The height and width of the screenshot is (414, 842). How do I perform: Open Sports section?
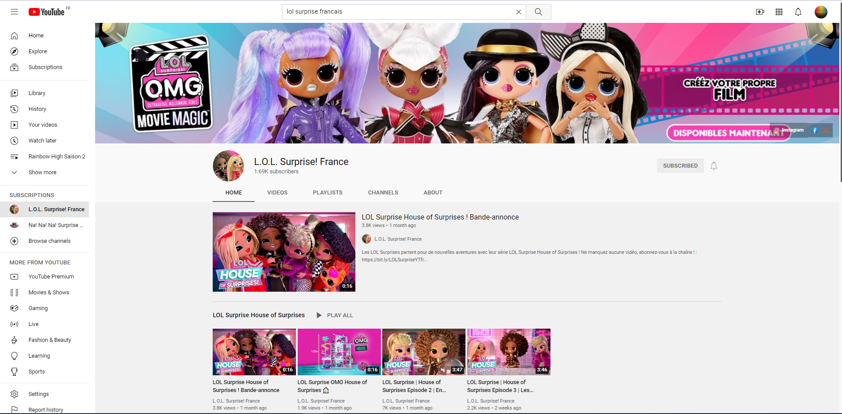pyautogui.click(x=44, y=372)
